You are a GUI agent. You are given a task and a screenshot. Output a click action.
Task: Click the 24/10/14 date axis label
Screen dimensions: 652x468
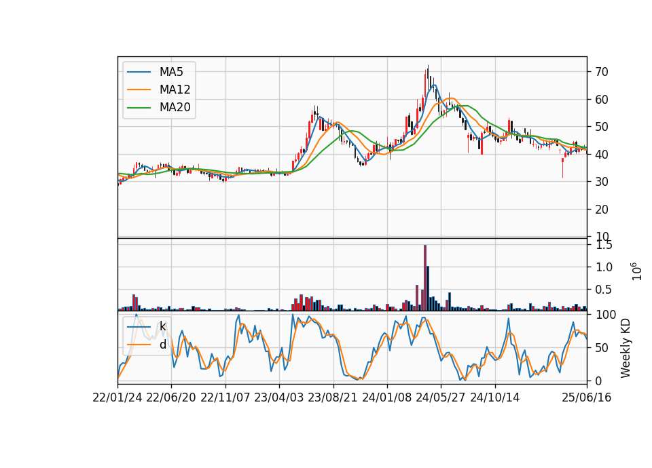[495, 397]
